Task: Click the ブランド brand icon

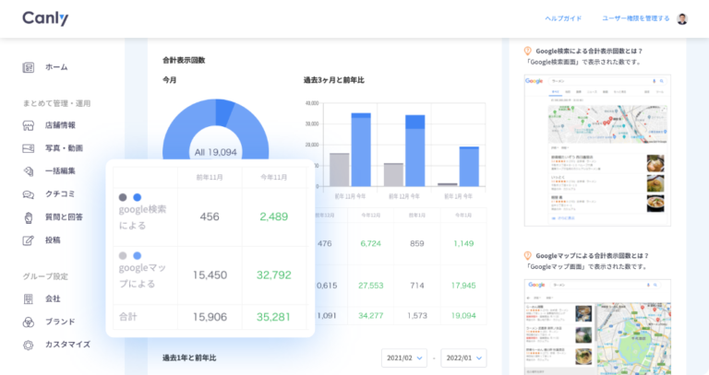Action: (29, 322)
